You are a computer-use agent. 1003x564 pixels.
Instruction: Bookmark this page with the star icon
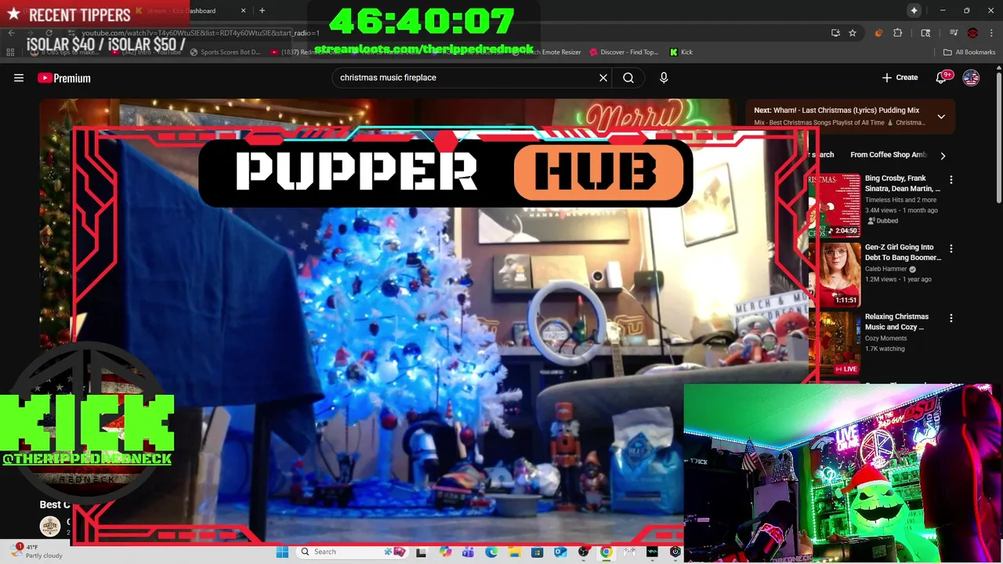853,33
